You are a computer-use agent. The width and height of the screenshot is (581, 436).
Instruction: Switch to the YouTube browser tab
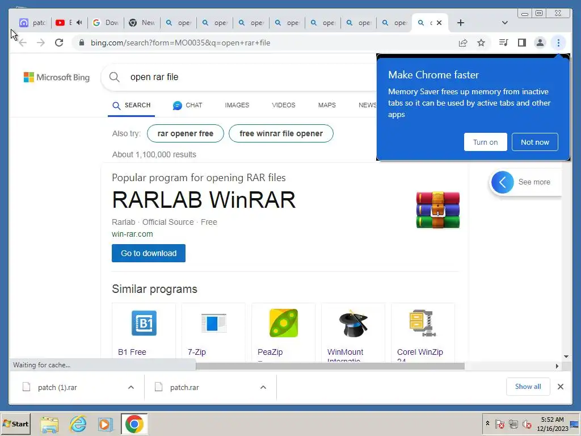pyautogui.click(x=69, y=23)
